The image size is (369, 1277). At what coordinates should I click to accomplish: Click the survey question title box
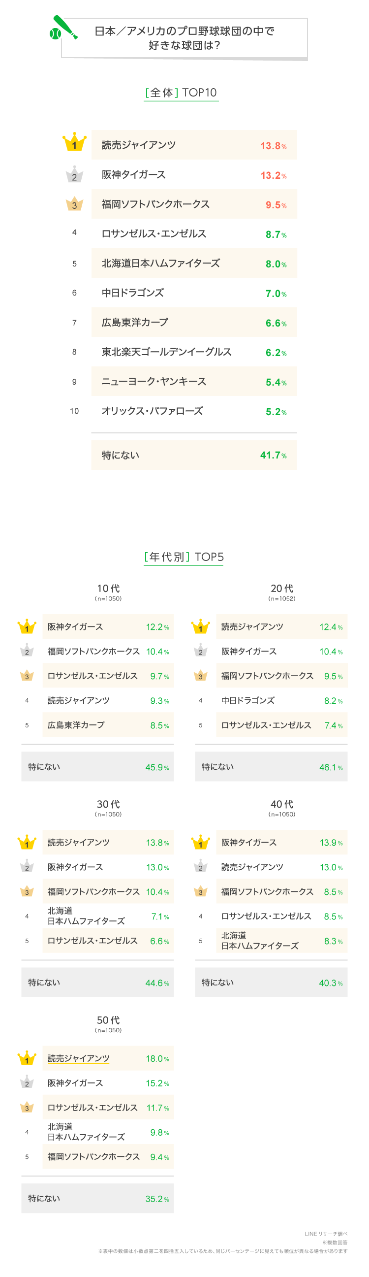(184, 38)
